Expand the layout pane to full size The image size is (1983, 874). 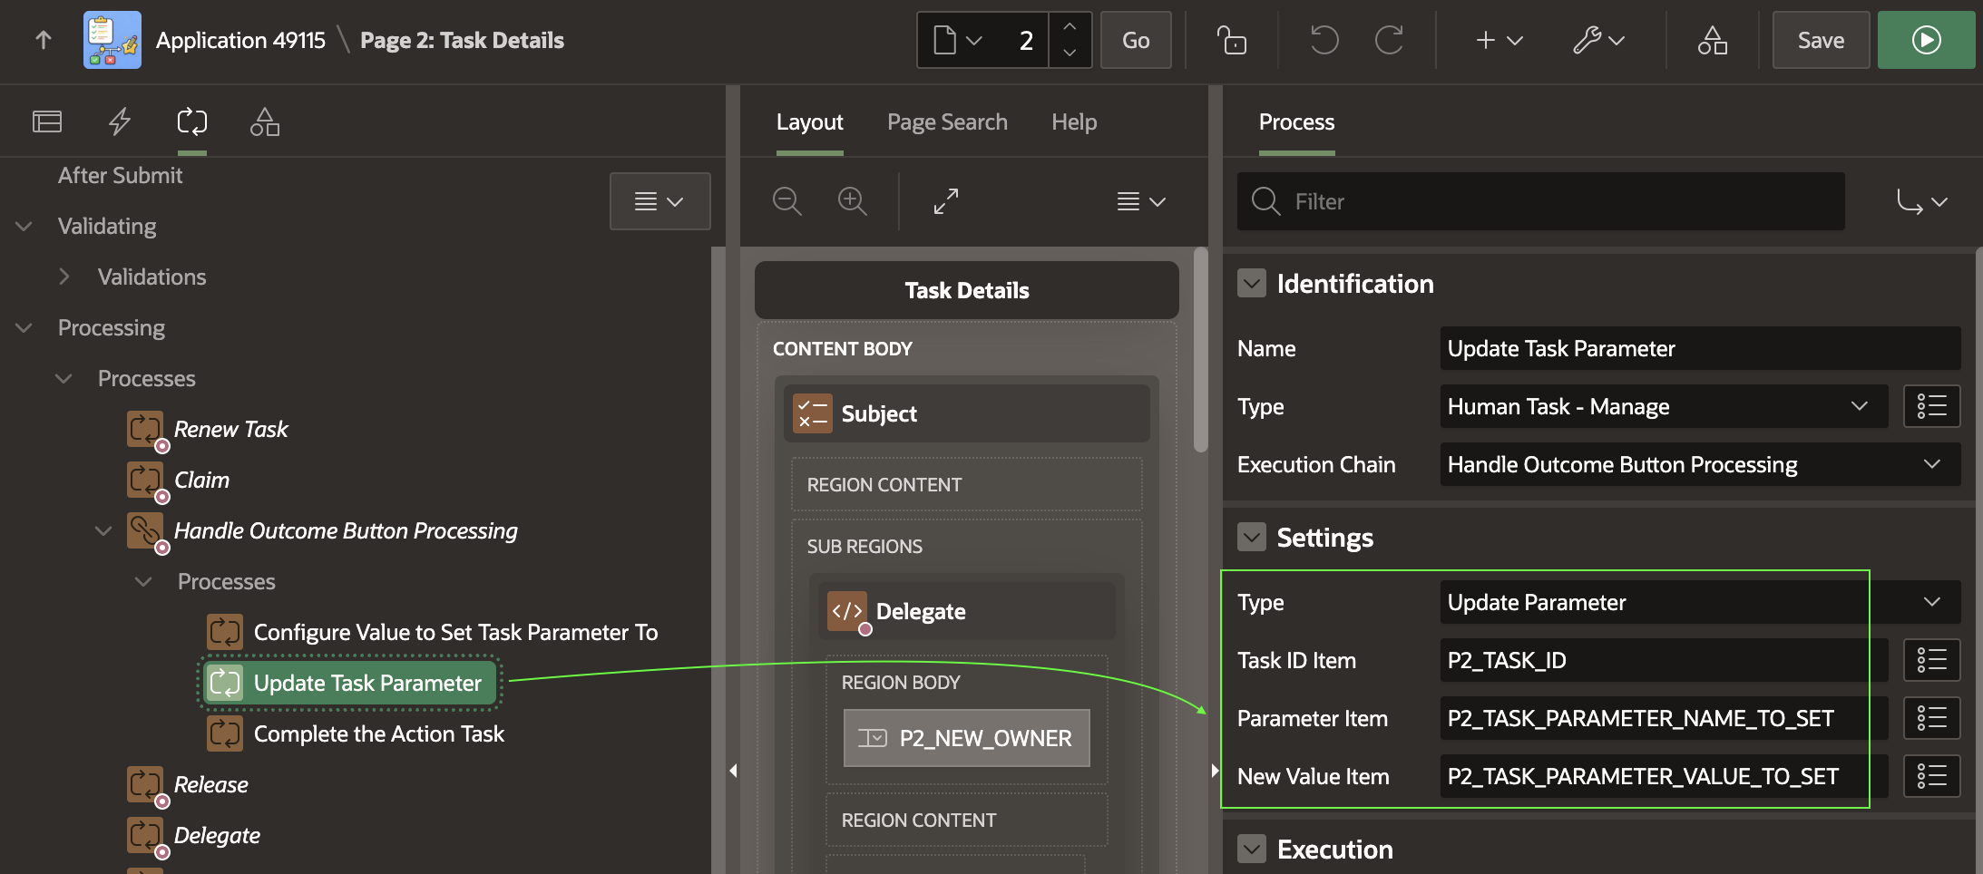tap(946, 201)
